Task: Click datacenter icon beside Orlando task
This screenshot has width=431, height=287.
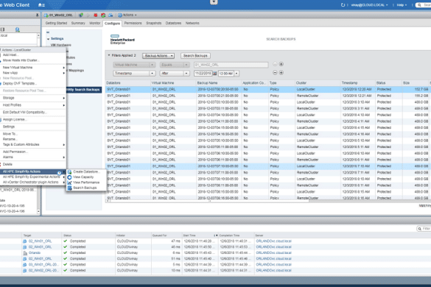Action: 25,253
